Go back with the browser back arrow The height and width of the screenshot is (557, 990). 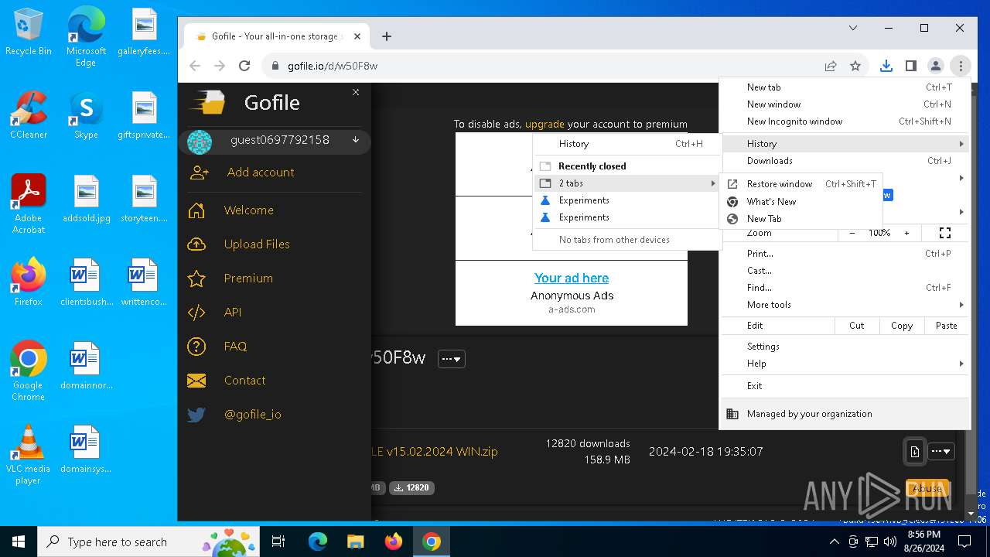tap(195, 66)
